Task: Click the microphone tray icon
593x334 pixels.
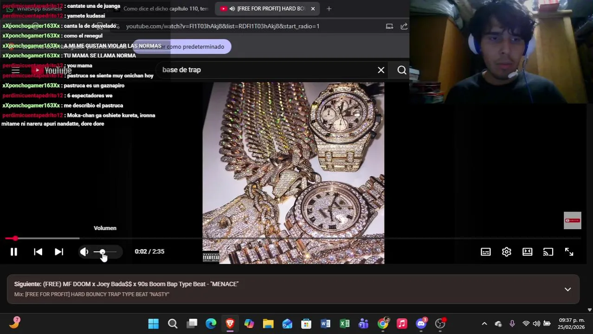Action: [512, 324]
